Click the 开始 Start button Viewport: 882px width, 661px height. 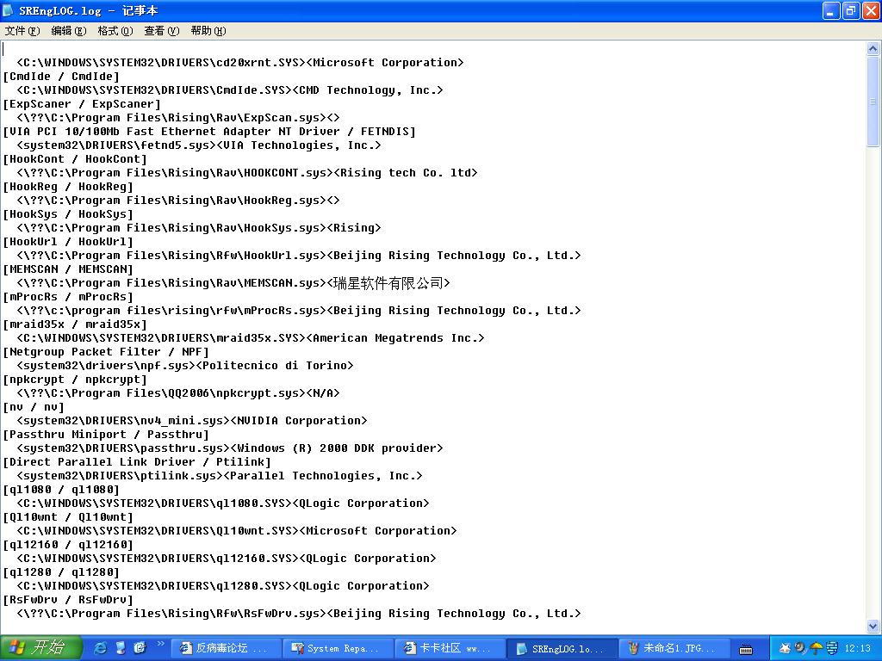[41, 647]
